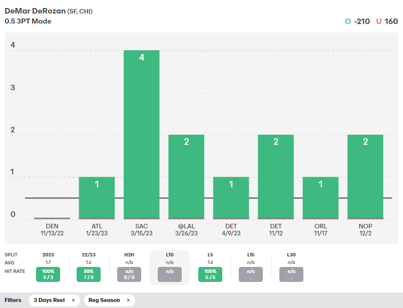Click the 1.7 average under 2023
This screenshot has width=403, height=308.
(48, 262)
